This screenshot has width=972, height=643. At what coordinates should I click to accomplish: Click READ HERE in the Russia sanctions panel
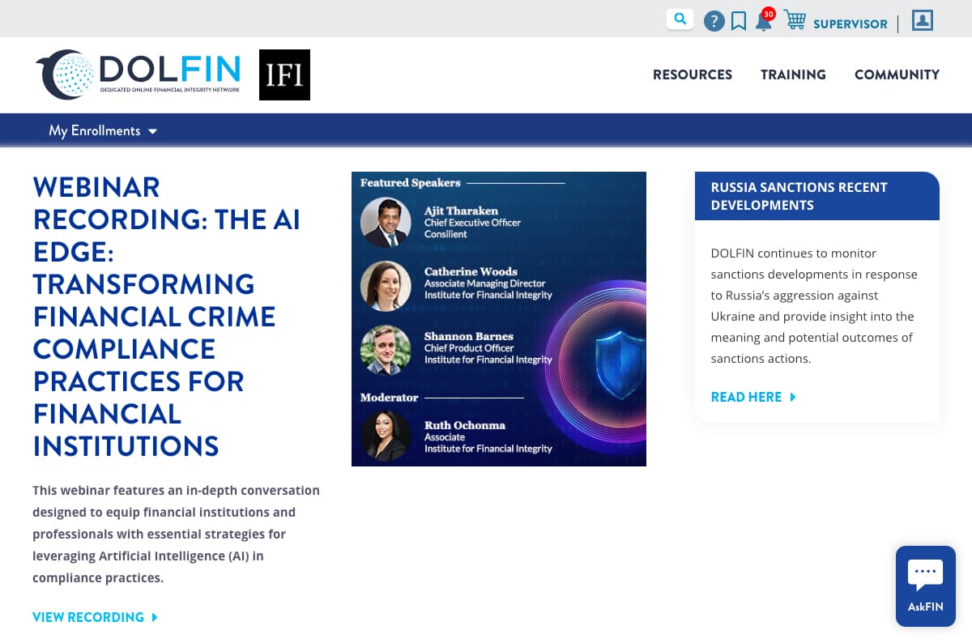coord(746,397)
